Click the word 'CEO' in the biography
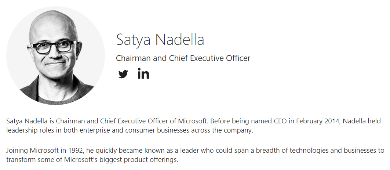The image size is (390, 170). [281, 121]
